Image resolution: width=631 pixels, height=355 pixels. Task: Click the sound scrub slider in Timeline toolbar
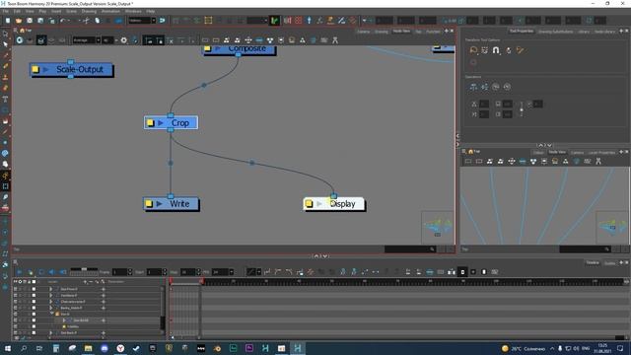[84, 269]
